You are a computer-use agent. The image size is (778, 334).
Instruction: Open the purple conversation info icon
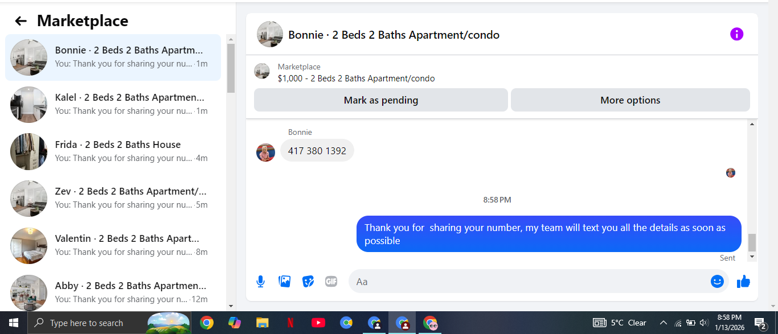[x=736, y=34]
